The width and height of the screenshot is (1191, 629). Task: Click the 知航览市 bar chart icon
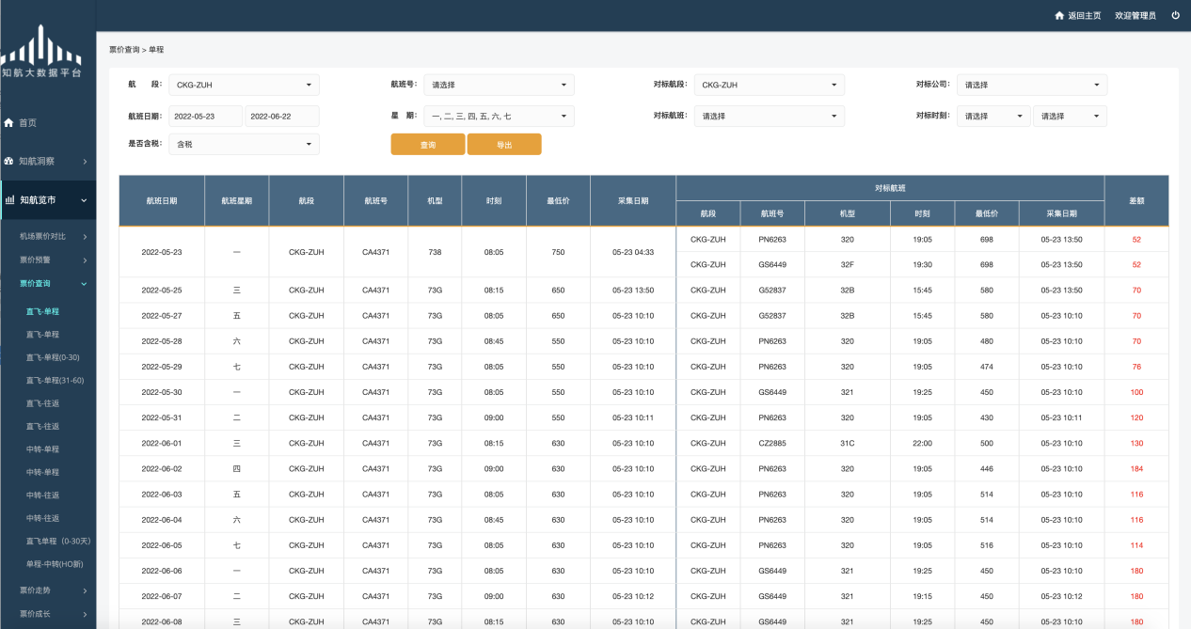9,199
